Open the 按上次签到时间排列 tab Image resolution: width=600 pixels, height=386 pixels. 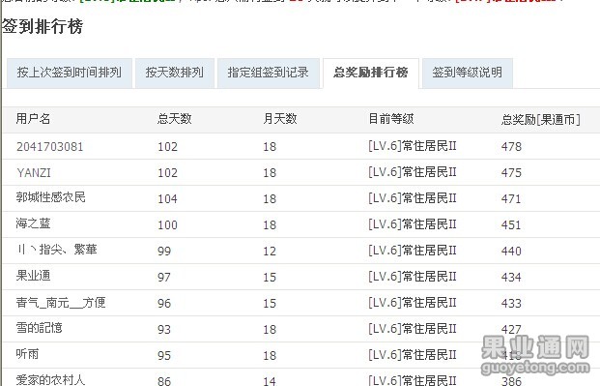70,73
